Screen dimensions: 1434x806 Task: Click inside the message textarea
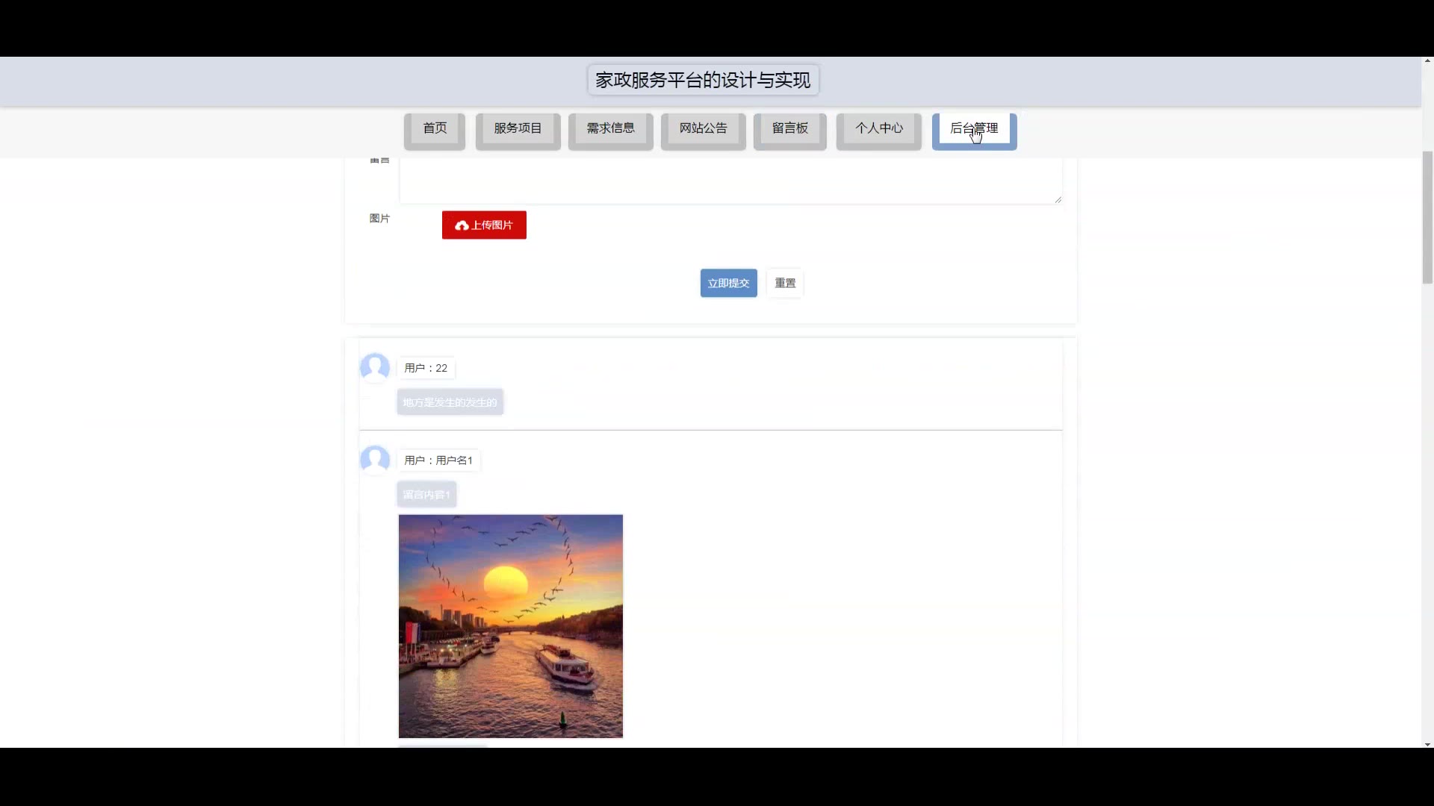(730, 179)
